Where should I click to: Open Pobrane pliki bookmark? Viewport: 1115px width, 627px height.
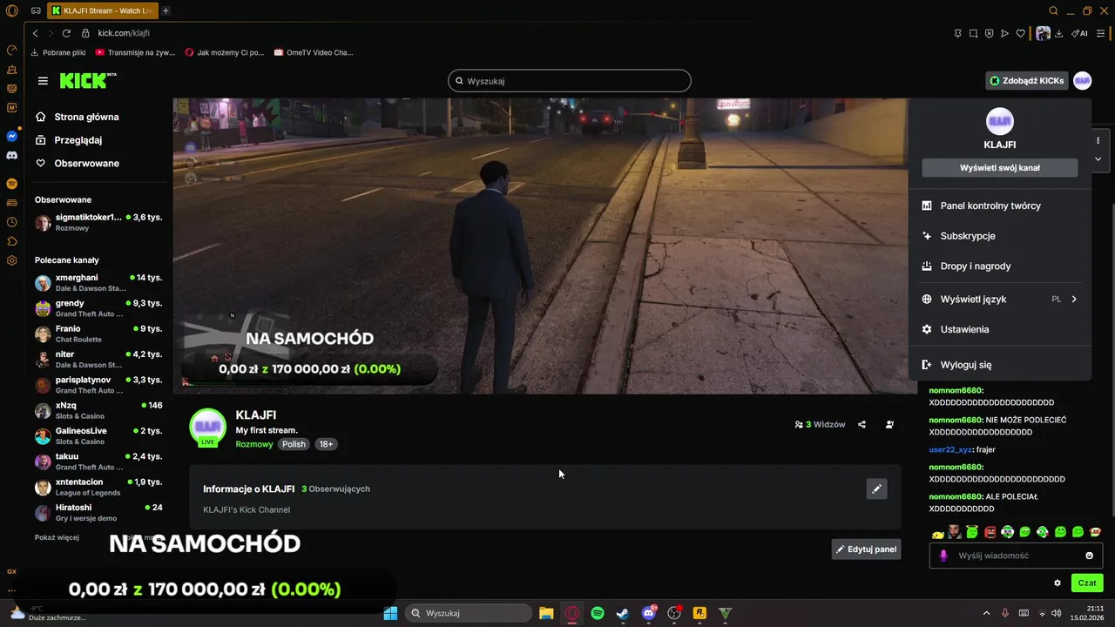coord(58,52)
